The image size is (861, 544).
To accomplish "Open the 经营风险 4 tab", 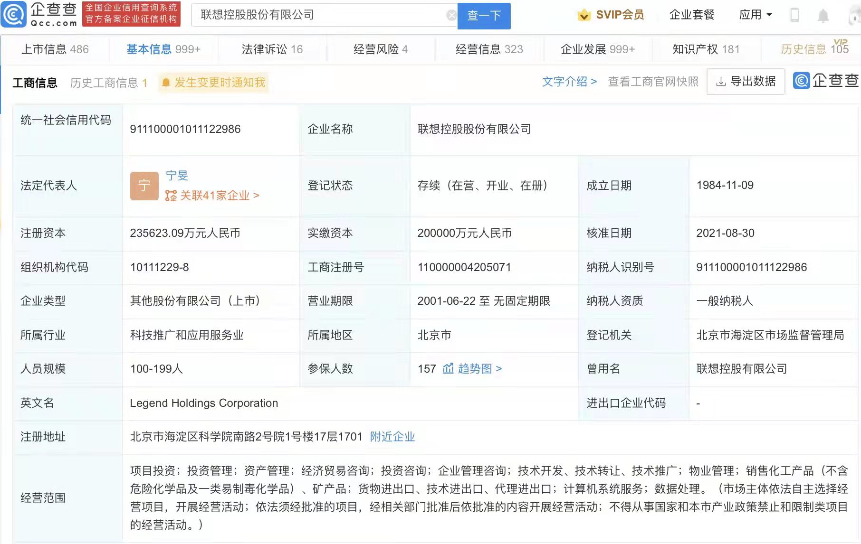I will (381, 49).
